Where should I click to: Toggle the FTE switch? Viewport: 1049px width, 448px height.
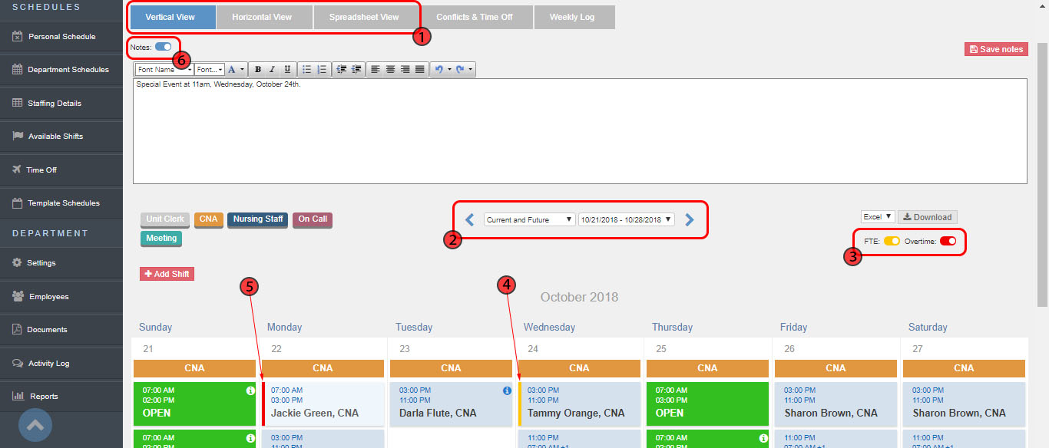click(892, 241)
